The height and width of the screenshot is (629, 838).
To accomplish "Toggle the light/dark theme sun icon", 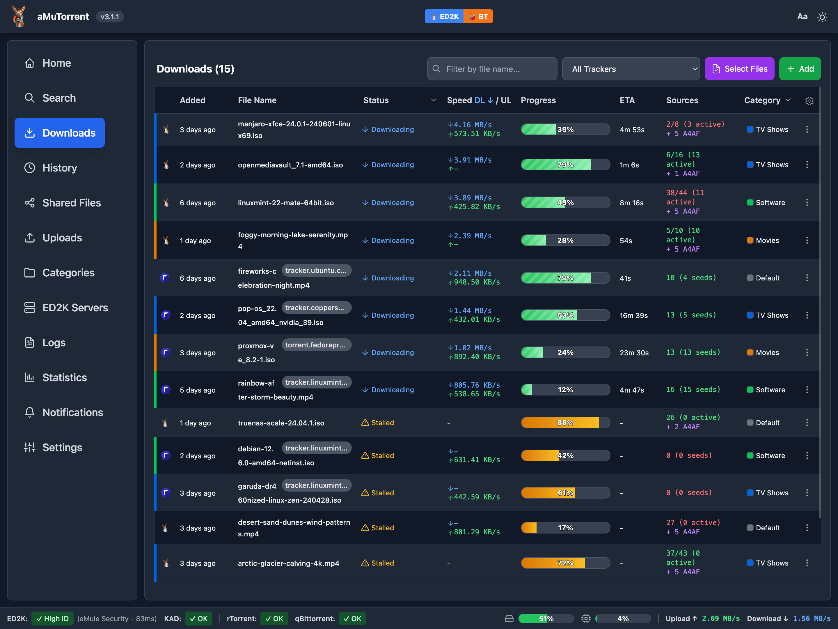I will [822, 17].
